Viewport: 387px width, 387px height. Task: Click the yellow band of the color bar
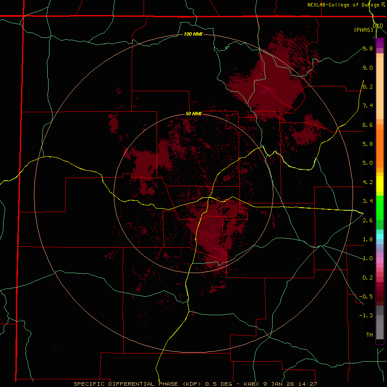[x=380, y=184]
